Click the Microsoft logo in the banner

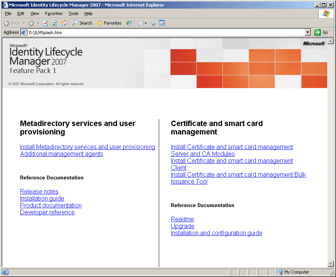point(314,44)
